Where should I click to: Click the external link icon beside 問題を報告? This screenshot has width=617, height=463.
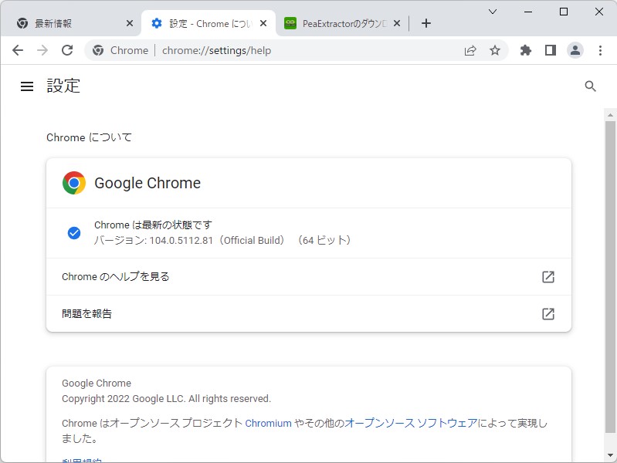click(x=548, y=314)
